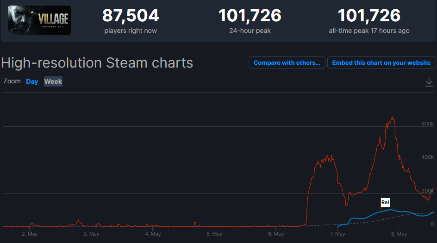Viewport: 437px width, 243px height.
Task: Click the 87,504 players right now figure
Action: [131, 15]
